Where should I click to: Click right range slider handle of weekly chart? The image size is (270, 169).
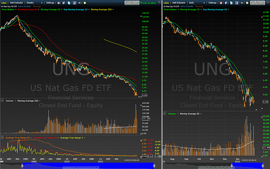pos(154,166)
